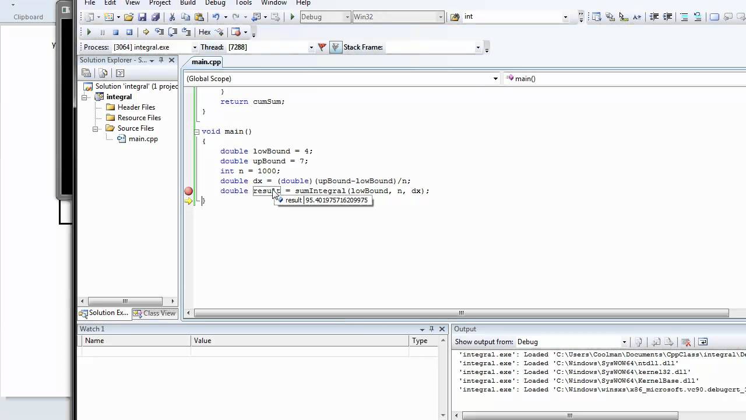Open the Tools menu
This screenshot has width=746, height=420.
coord(244,3)
